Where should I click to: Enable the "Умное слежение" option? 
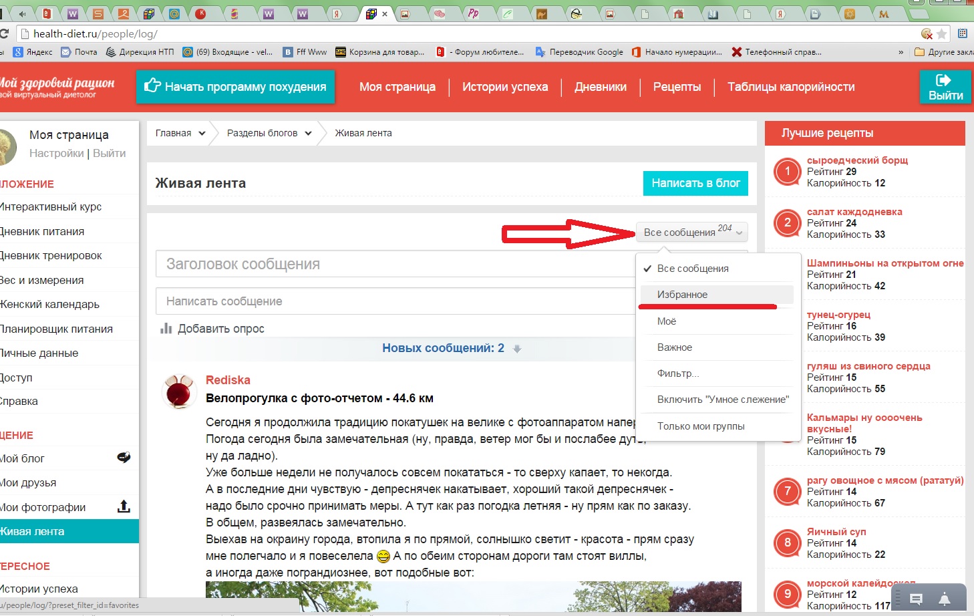tap(722, 400)
